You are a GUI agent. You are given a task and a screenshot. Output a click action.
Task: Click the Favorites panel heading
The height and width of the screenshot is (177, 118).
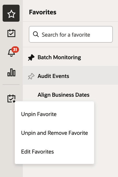coord(43,12)
